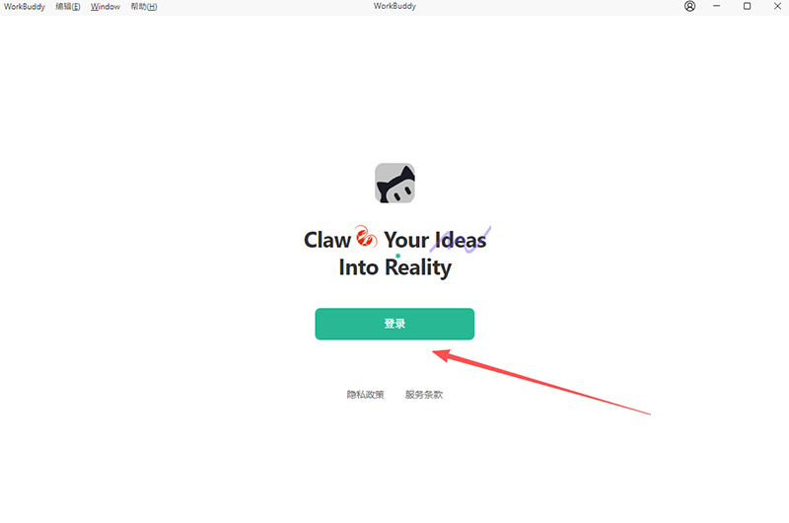789x523 pixels.
Task: Open the 服务条款 terms of service link
Action: (424, 395)
